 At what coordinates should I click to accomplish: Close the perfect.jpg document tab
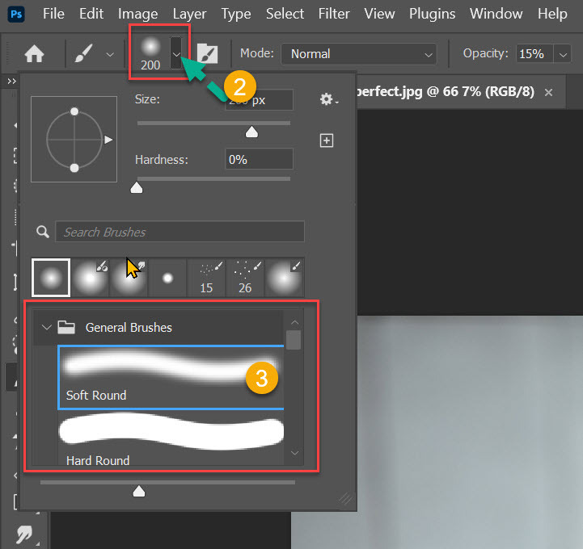tap(548, 92)
